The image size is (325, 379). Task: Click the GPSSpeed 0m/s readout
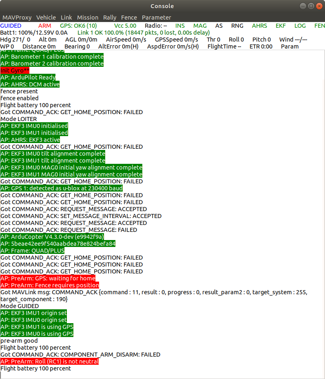(x=176, y=40)
